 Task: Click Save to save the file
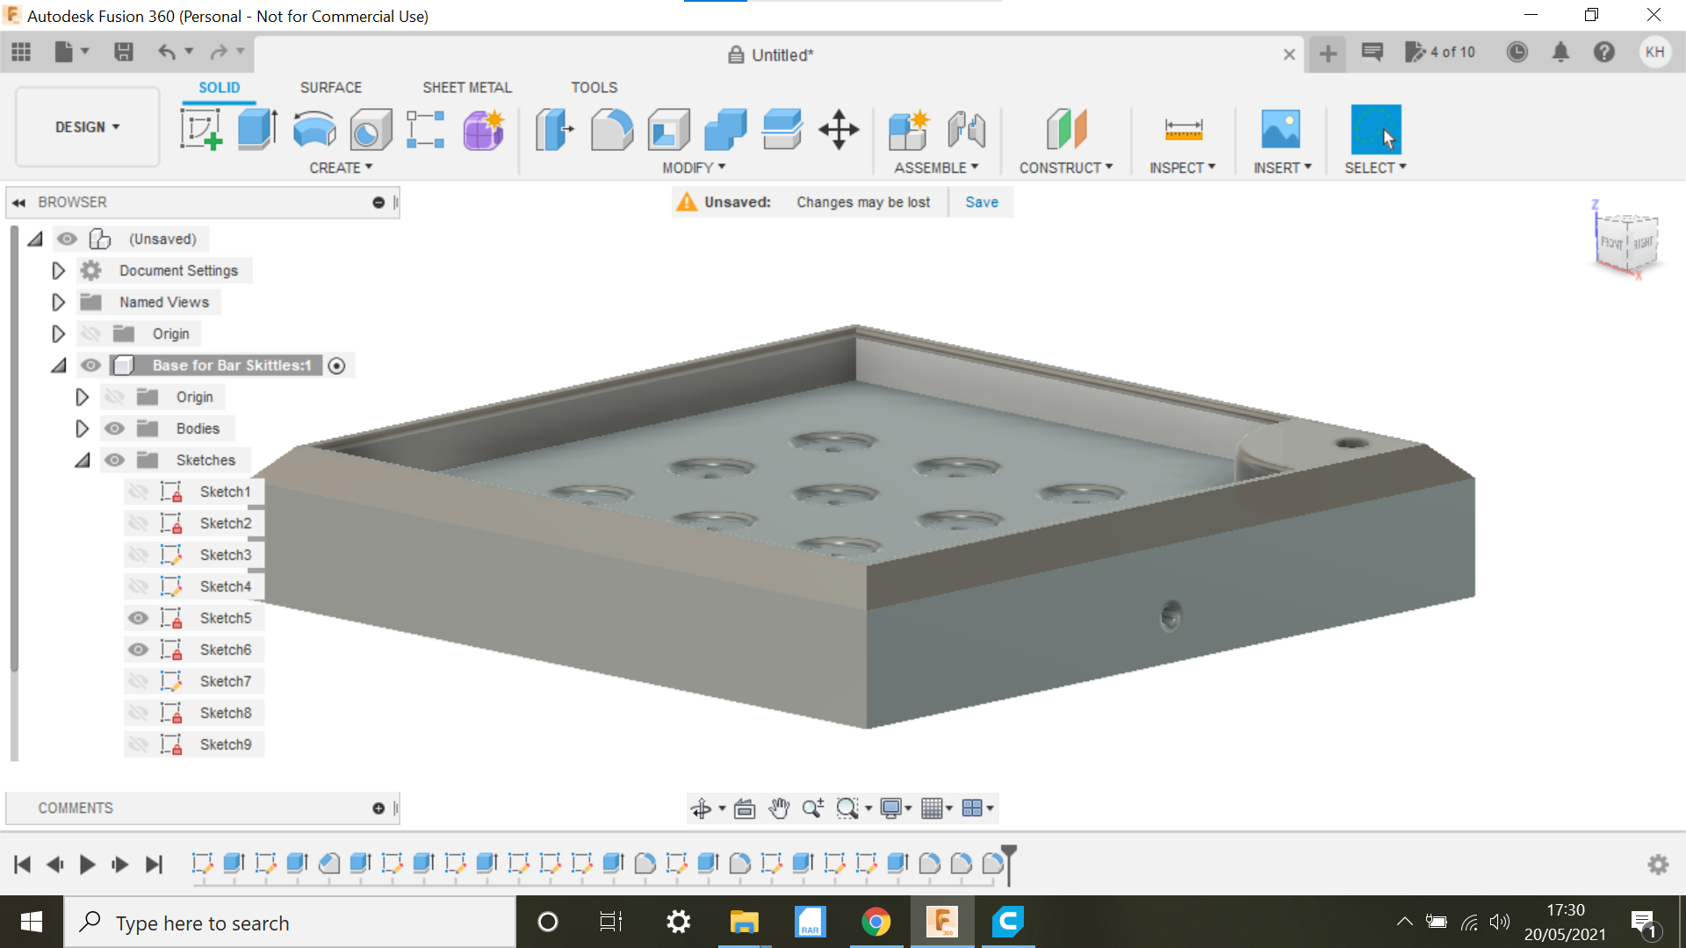pos(981,201)
